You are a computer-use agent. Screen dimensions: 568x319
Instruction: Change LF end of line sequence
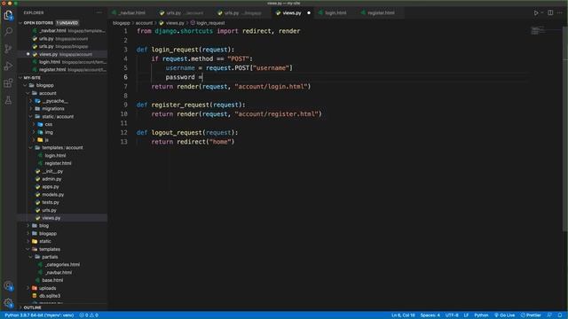466,315
